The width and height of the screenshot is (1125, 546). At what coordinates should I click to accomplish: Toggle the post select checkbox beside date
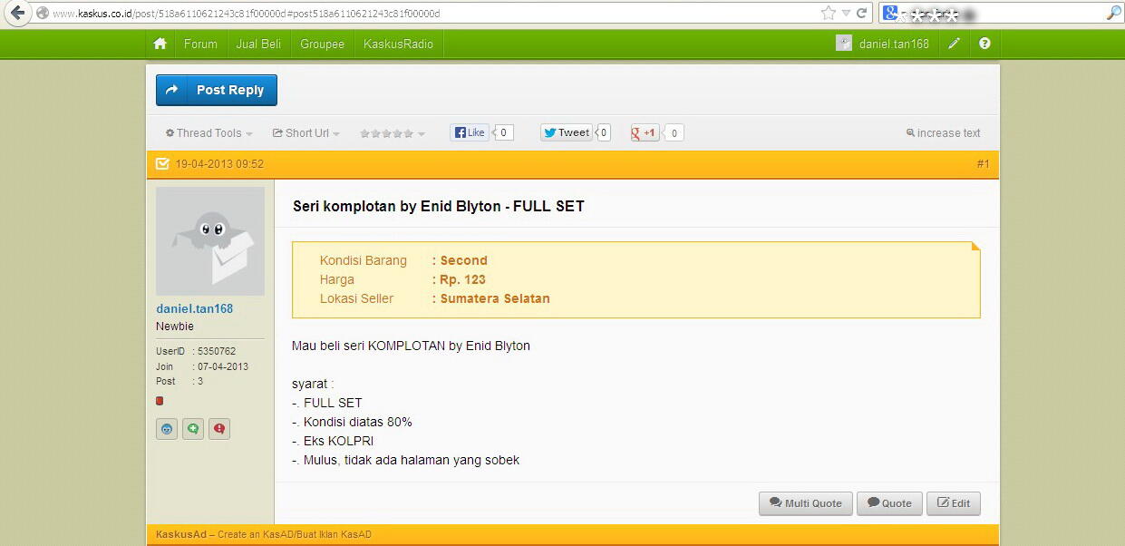tap(162, 164)
